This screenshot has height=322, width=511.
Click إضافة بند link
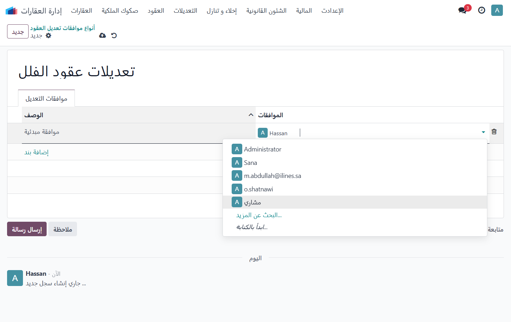[36, 152]
